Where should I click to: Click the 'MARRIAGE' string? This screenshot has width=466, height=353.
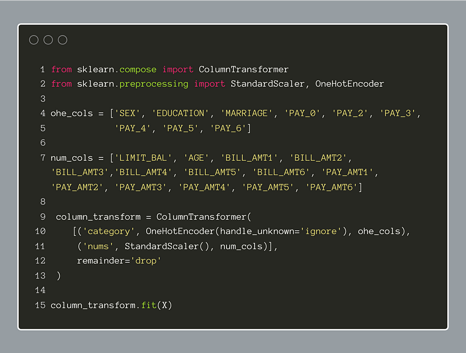point(246,114)
